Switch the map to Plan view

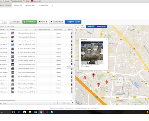coord(78,28)
